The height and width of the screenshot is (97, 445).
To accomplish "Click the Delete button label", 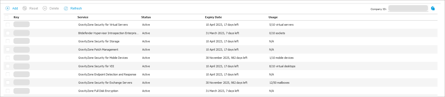I will (x=54, y=8).
